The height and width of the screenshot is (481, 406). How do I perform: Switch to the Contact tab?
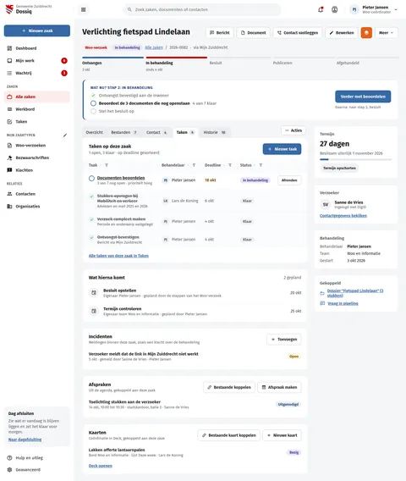point(156,132)
